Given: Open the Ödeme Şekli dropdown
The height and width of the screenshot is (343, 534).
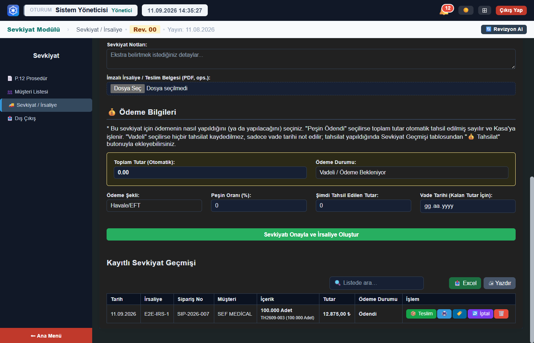Looking at the screenshot, I should pyautogui.click(x=154, y=206).
